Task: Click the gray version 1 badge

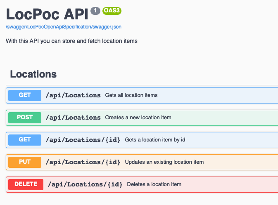Action: pos(95,11)
